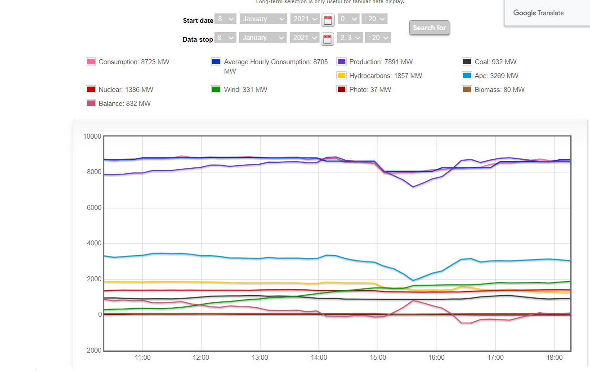Viewport: 590px width, 371px height.
Task: Click the Biomass legend label
Action: point(499,90)
